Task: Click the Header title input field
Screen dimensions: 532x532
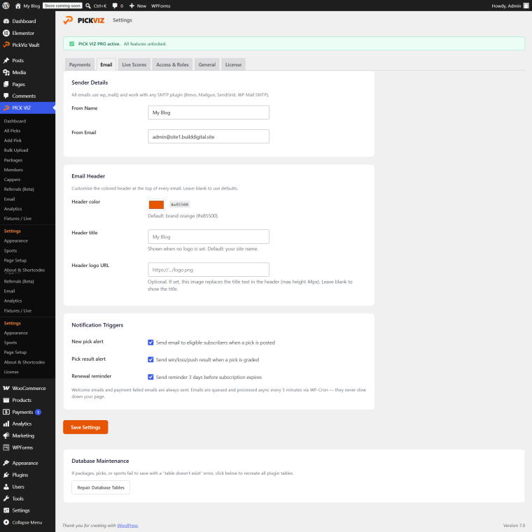Action: (209, 236)
